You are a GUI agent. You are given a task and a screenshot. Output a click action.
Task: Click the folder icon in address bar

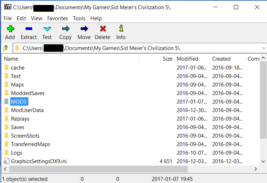coord(17,48)
